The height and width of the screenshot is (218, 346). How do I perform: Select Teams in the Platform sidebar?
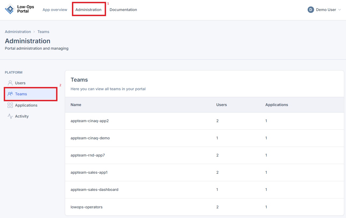click(x=31, y=94)
